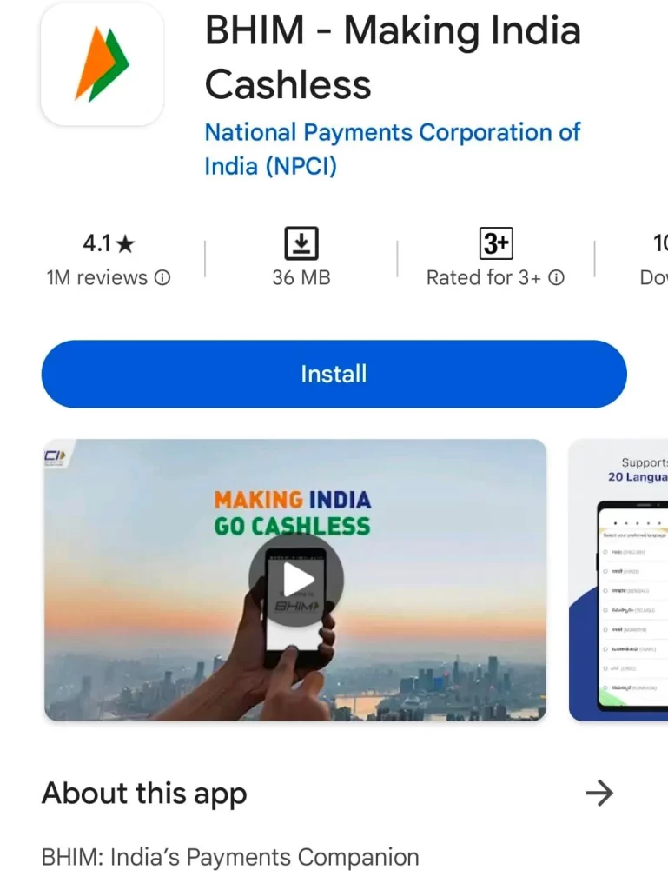Open the 20 Languages screenshot thumbnail

pos(618,580)
